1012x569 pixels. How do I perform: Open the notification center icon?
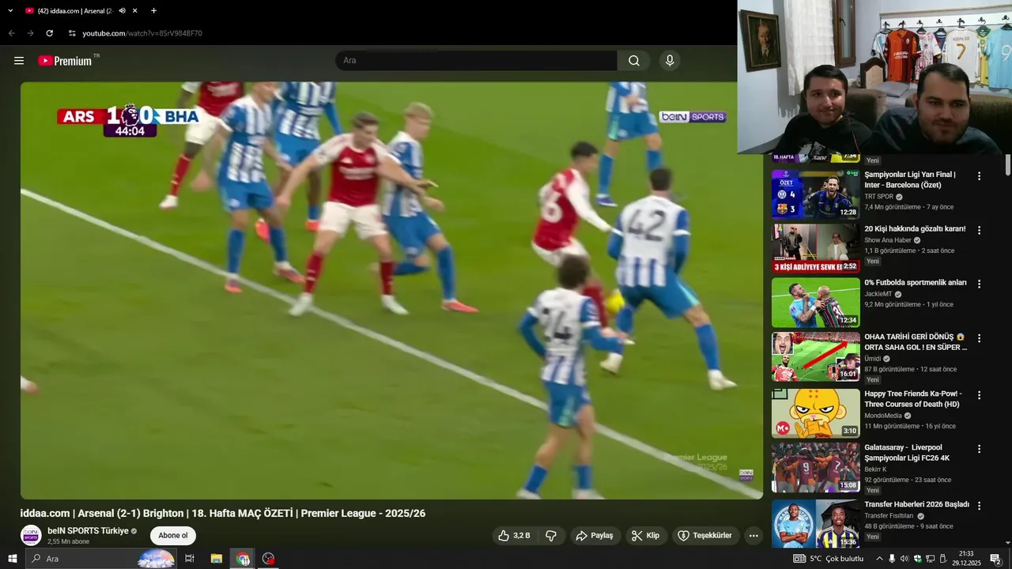[995, 559]
